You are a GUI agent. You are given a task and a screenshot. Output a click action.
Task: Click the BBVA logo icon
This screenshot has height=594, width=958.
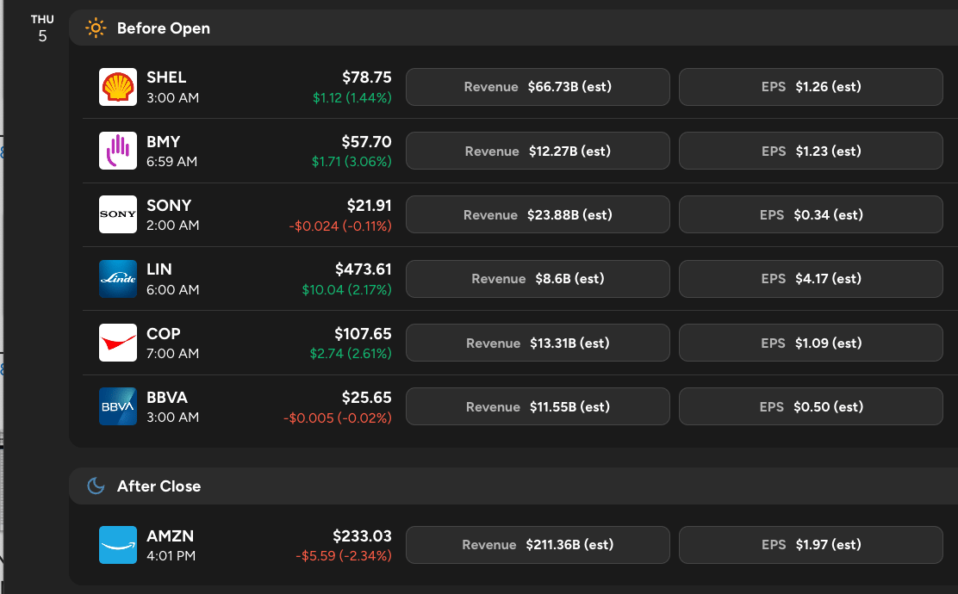click(x=118, y=406)
